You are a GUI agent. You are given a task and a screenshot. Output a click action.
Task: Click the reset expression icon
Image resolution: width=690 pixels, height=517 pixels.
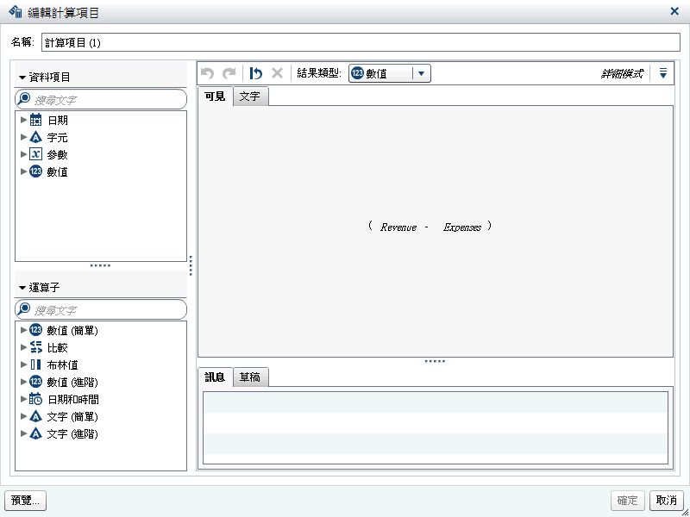coord(256,74)
